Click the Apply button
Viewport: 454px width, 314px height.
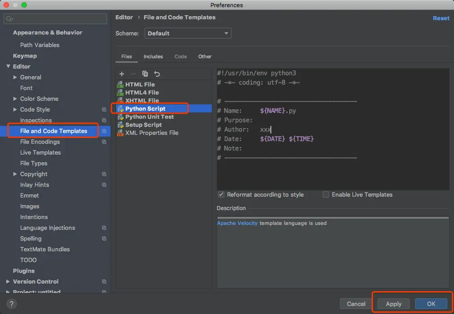tap(394, 304)
